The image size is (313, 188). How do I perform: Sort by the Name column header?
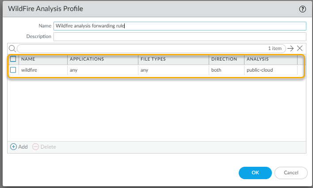click(43, 59)
